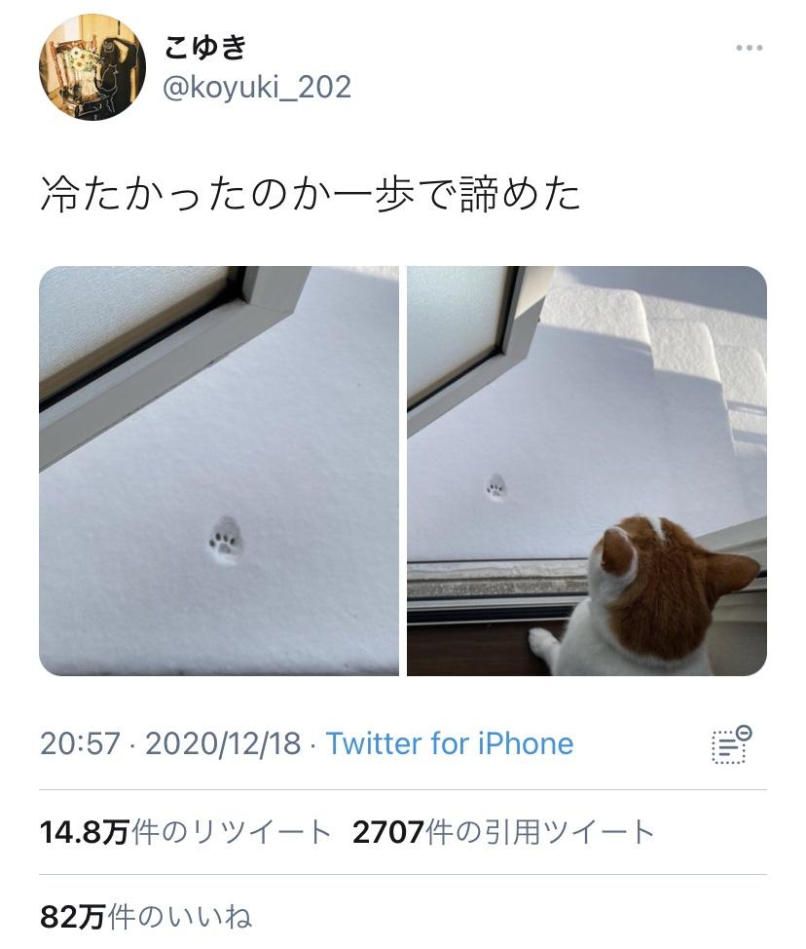
Task: Enlarge the left snow photo
Action: [219, 471]
